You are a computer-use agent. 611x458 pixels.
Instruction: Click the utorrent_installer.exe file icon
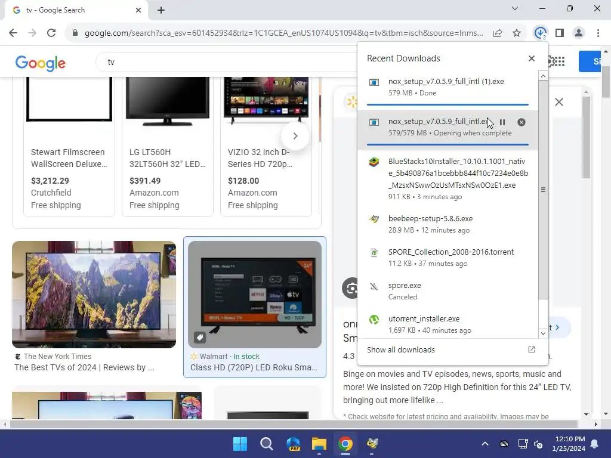coord(374,320)
